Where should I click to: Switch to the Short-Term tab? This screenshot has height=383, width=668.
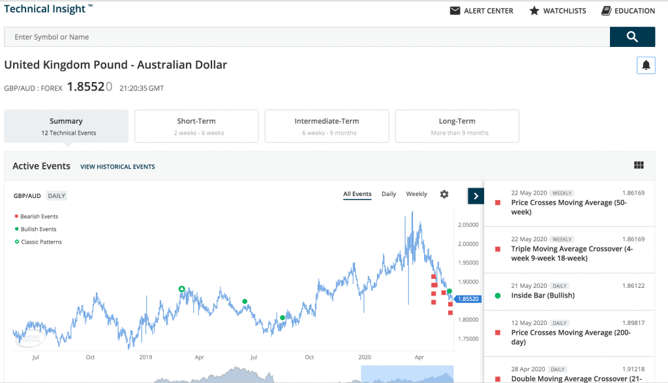196,126
